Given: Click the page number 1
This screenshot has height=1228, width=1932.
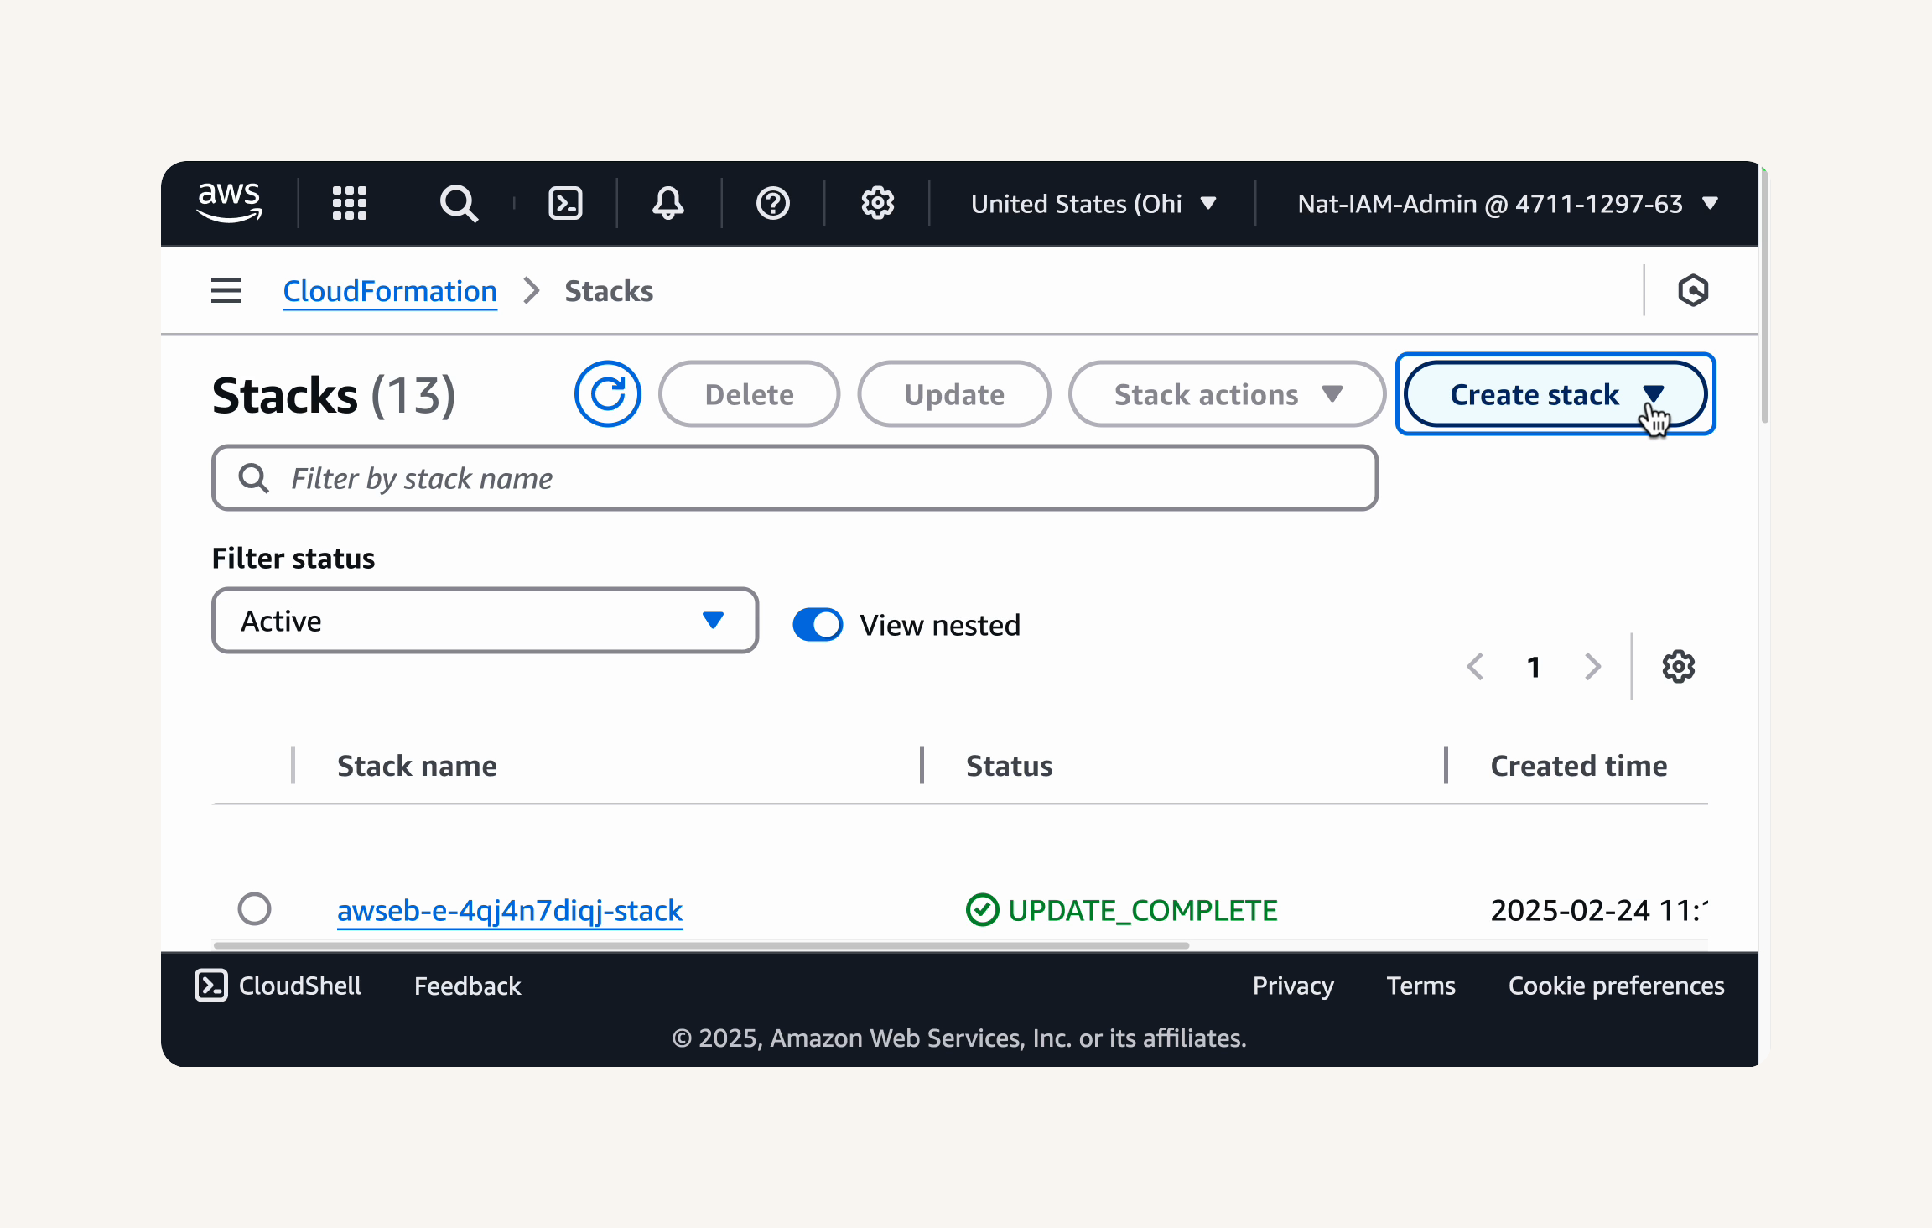Looking at the screenshot, I should 1534,667.
